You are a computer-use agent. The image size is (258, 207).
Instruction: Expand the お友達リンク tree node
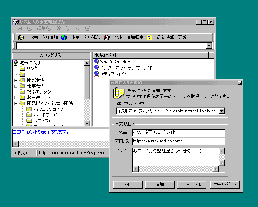tap(16, 98)
